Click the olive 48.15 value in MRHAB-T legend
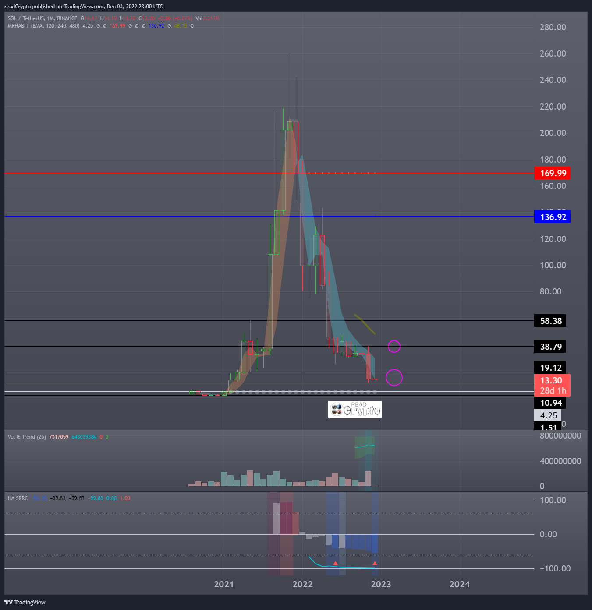 pos(180,26)
